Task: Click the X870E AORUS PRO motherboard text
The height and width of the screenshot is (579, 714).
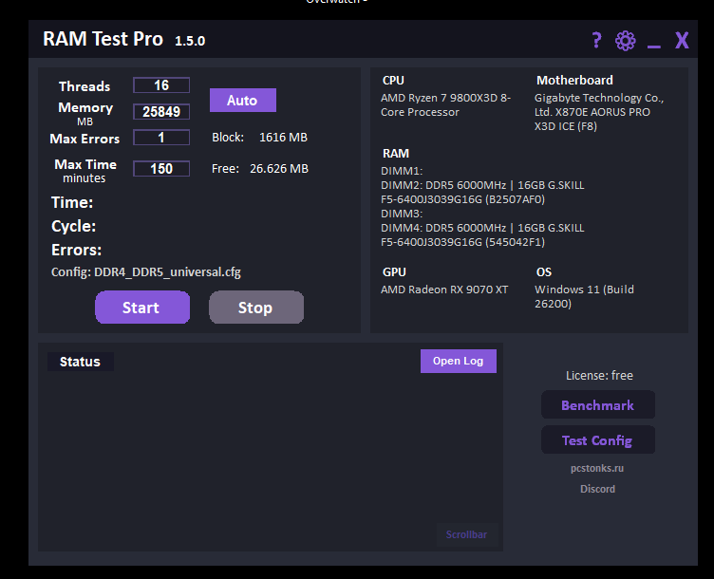Action: (x=599, y=112)
